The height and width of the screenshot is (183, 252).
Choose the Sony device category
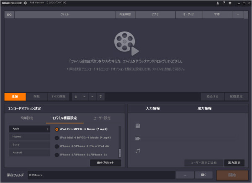coord(30,145)
